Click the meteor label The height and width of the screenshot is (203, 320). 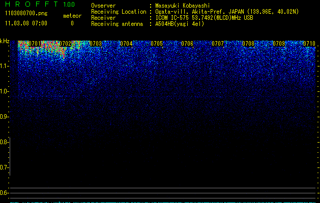72,16
